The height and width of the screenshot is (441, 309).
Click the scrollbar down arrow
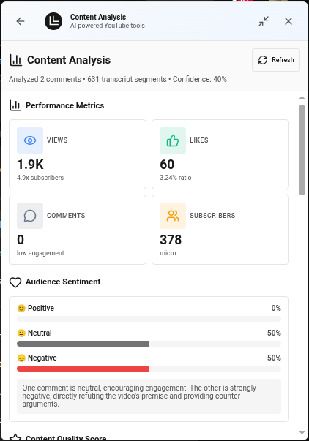tap(302, 432)
